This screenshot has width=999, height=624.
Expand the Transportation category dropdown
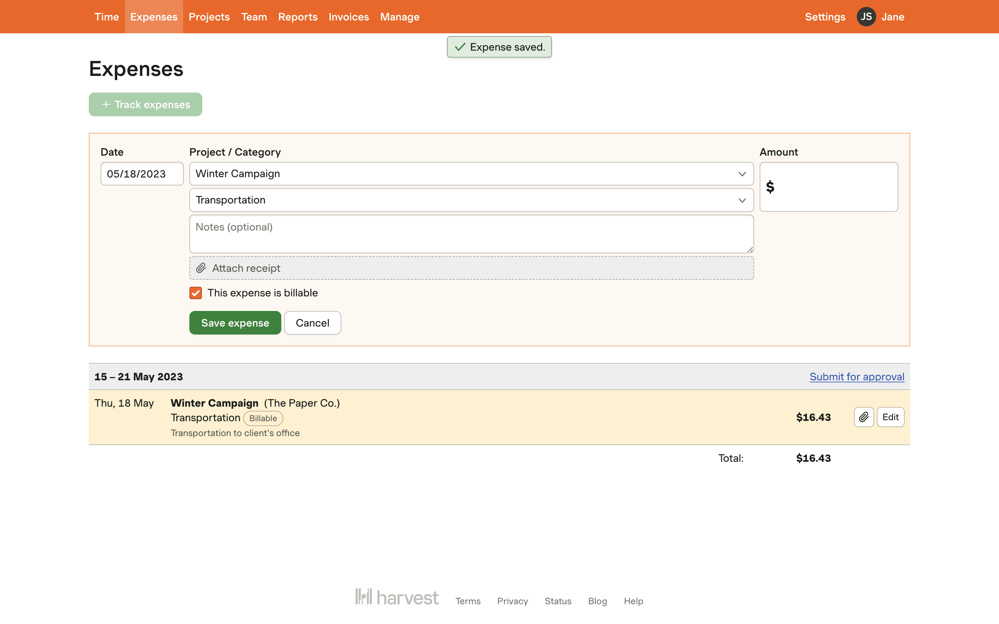click(x=471, y=200)
